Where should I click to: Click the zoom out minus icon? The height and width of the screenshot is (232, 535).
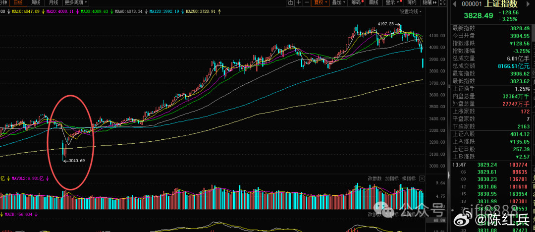click(307, 3)
